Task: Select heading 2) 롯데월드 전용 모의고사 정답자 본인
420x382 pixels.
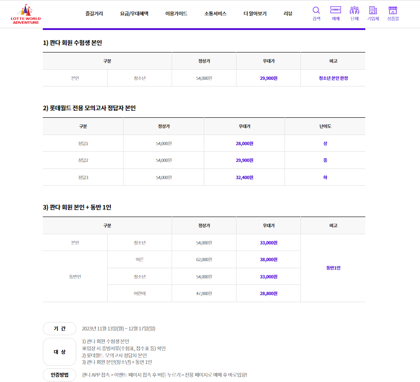Action: click(x=89, y=108)
